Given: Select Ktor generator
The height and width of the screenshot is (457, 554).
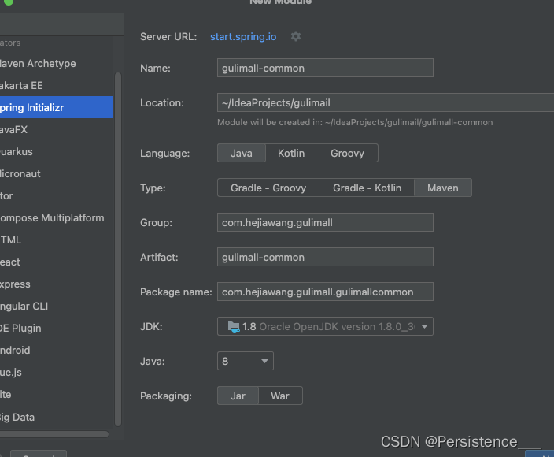Looking at the screenshot, I should click(x=56, y=195).
